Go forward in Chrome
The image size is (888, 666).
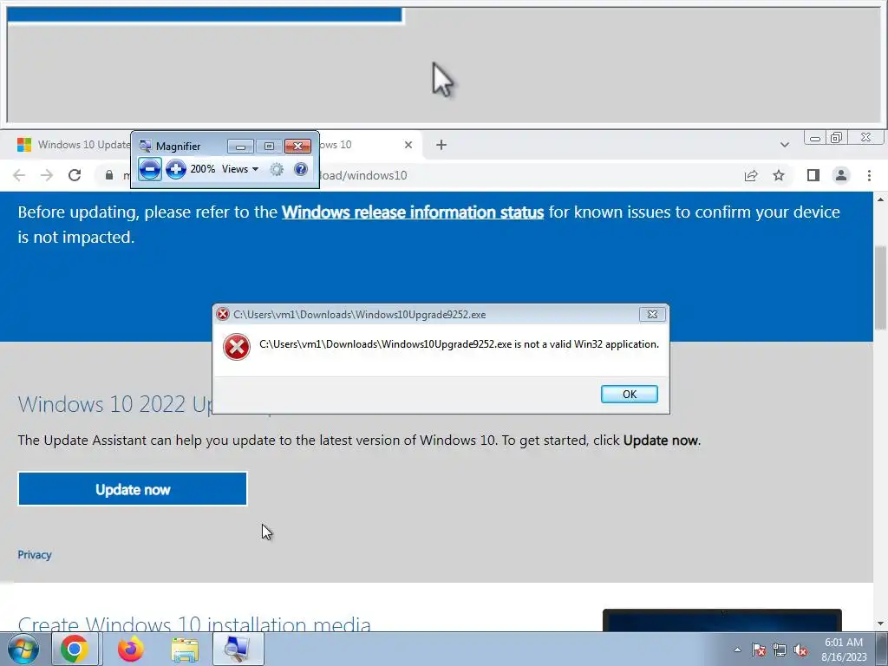click(x=47, y=175)
